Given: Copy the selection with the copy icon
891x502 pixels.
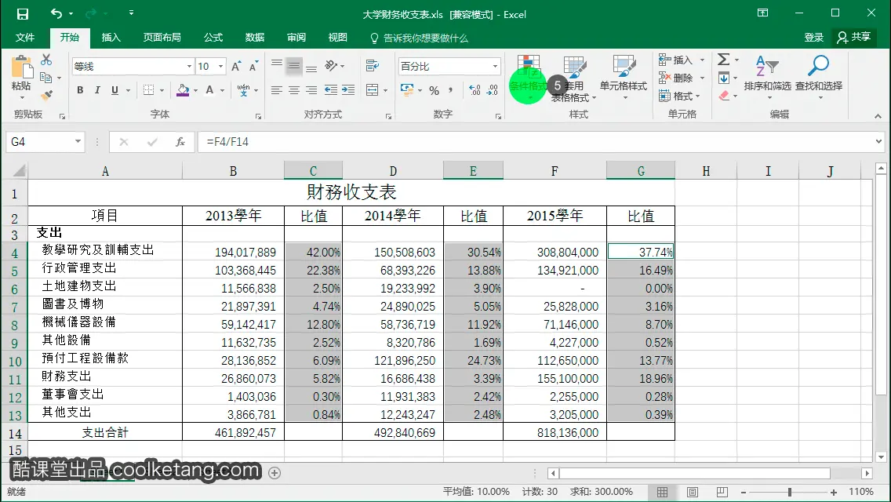Looking at the screenshot, I should (x=46, y=78).
